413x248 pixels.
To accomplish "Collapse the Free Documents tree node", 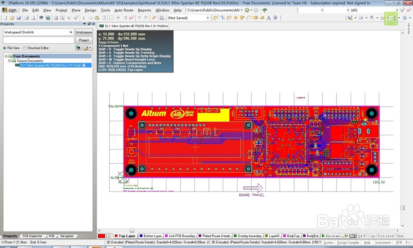I will pos(6,56).
